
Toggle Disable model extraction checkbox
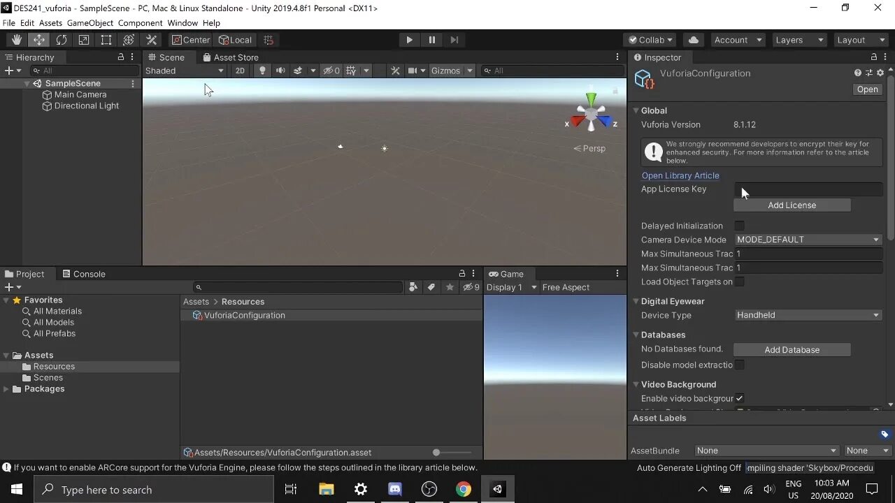pos(739,365)
